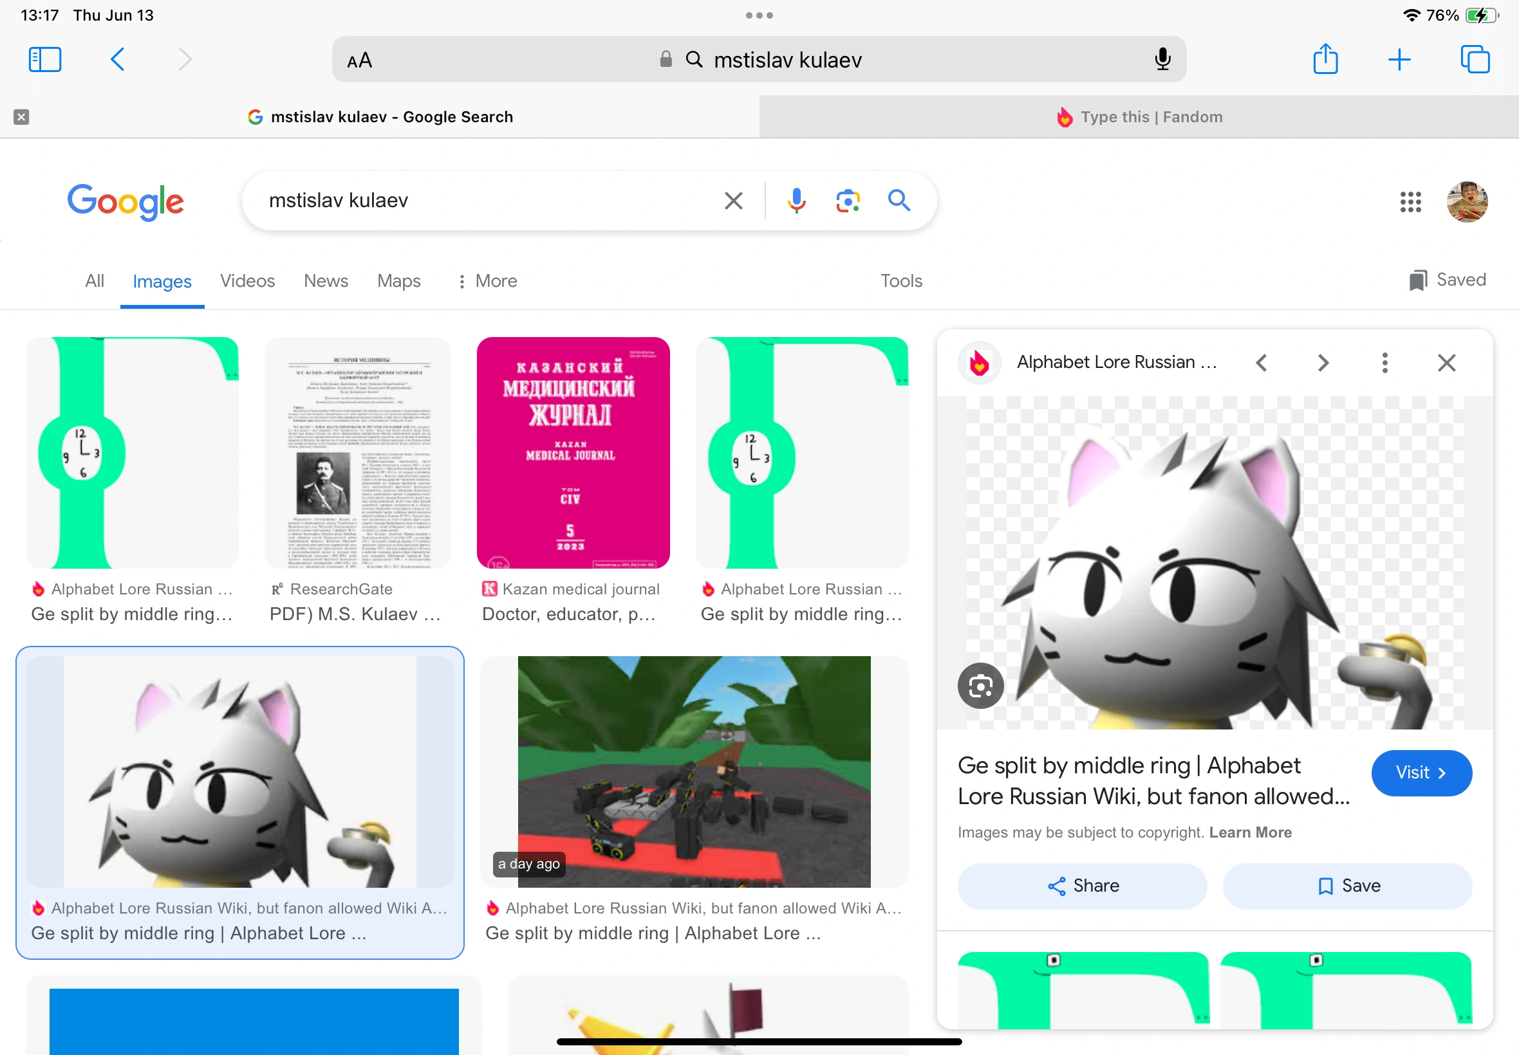Open Kazan Medical Journal thumbnail
The width and height of the screenshot is (1519, 1055).
click(x=573, y=453)
